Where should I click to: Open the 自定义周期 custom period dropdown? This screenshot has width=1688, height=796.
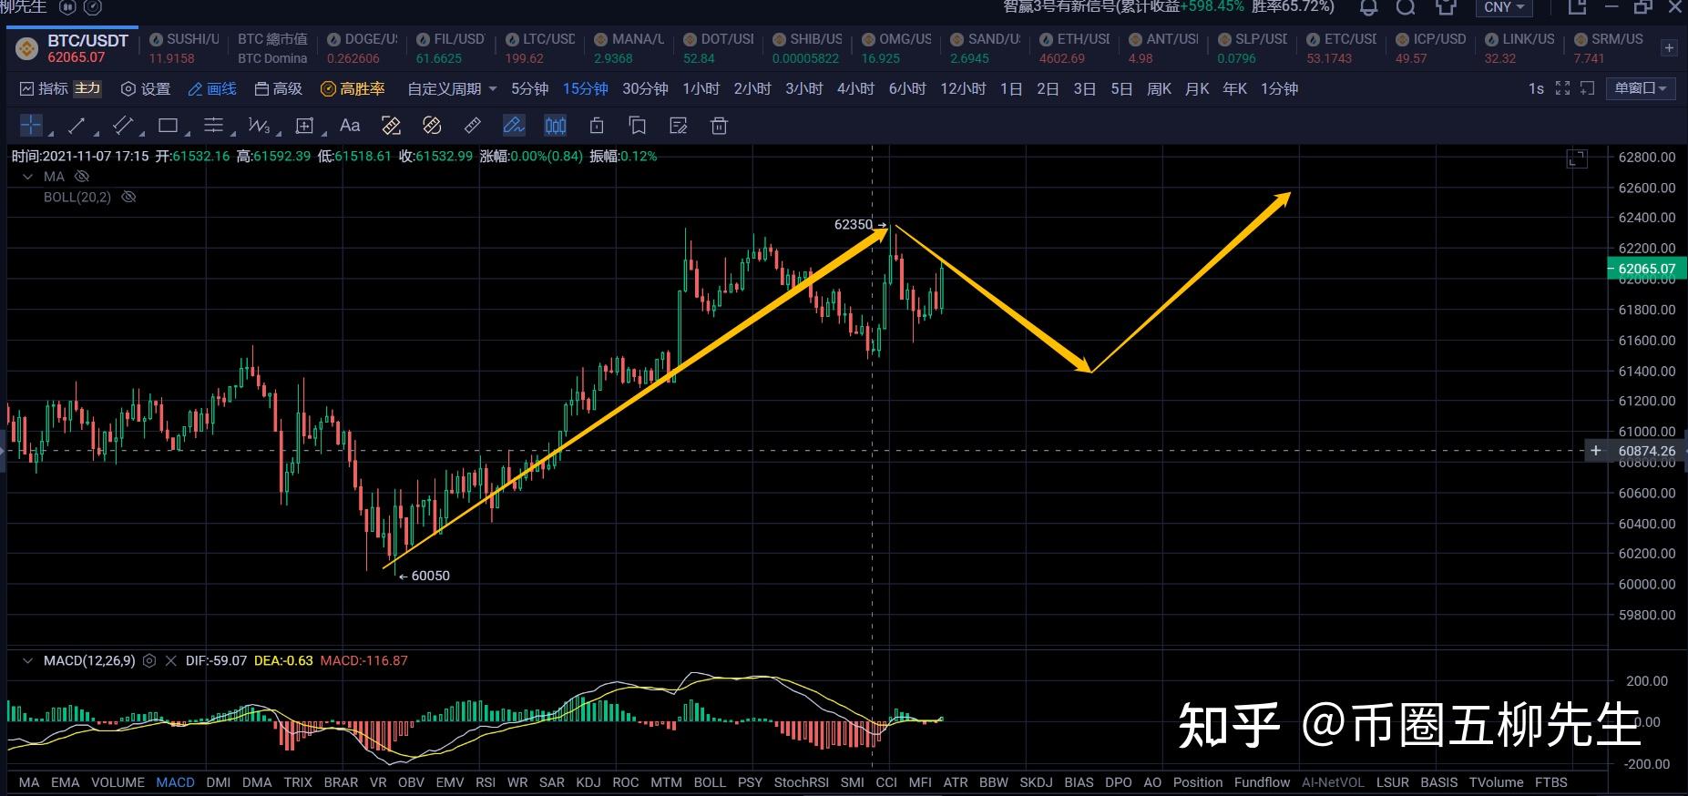pos(452,88)
